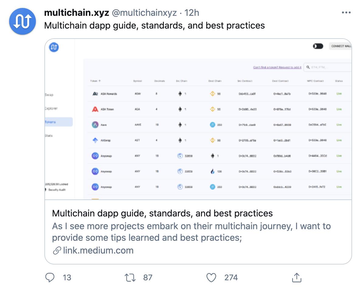Toggle the dark mode switch in preview
Screen dimensions: 360x290
(x=318, y=46)
